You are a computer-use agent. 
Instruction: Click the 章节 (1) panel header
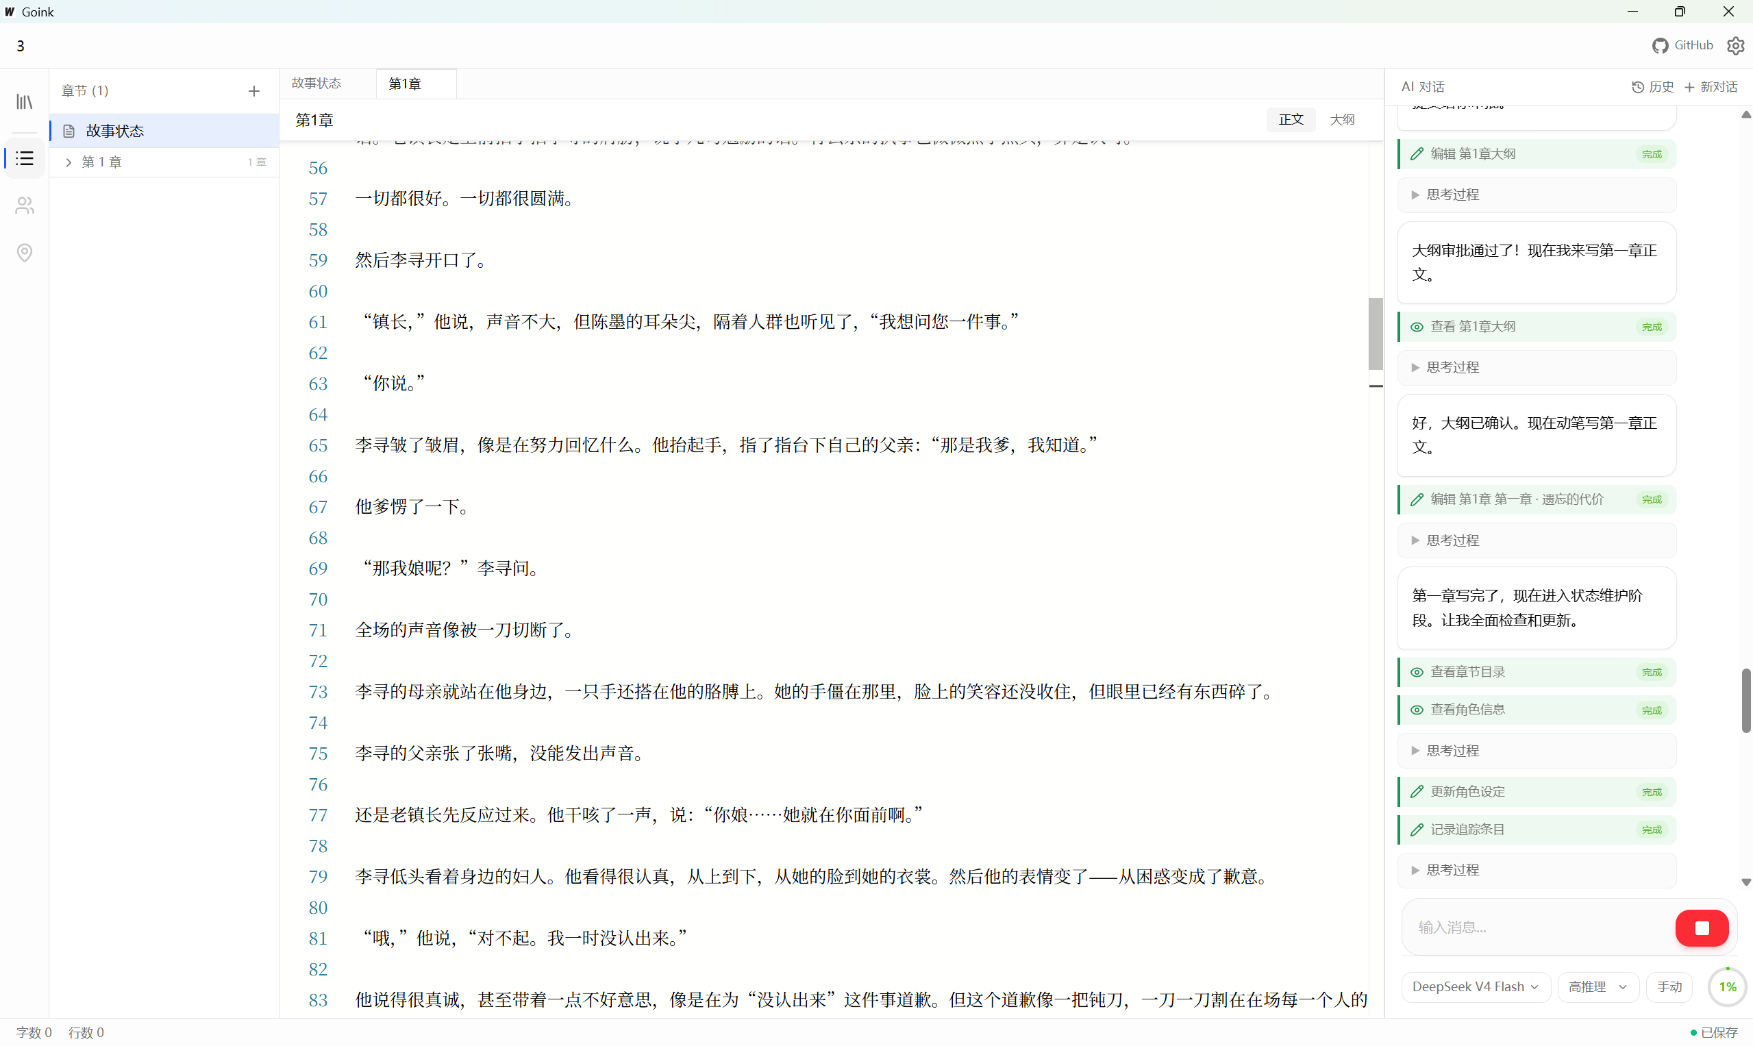click(x=84, y=91)
